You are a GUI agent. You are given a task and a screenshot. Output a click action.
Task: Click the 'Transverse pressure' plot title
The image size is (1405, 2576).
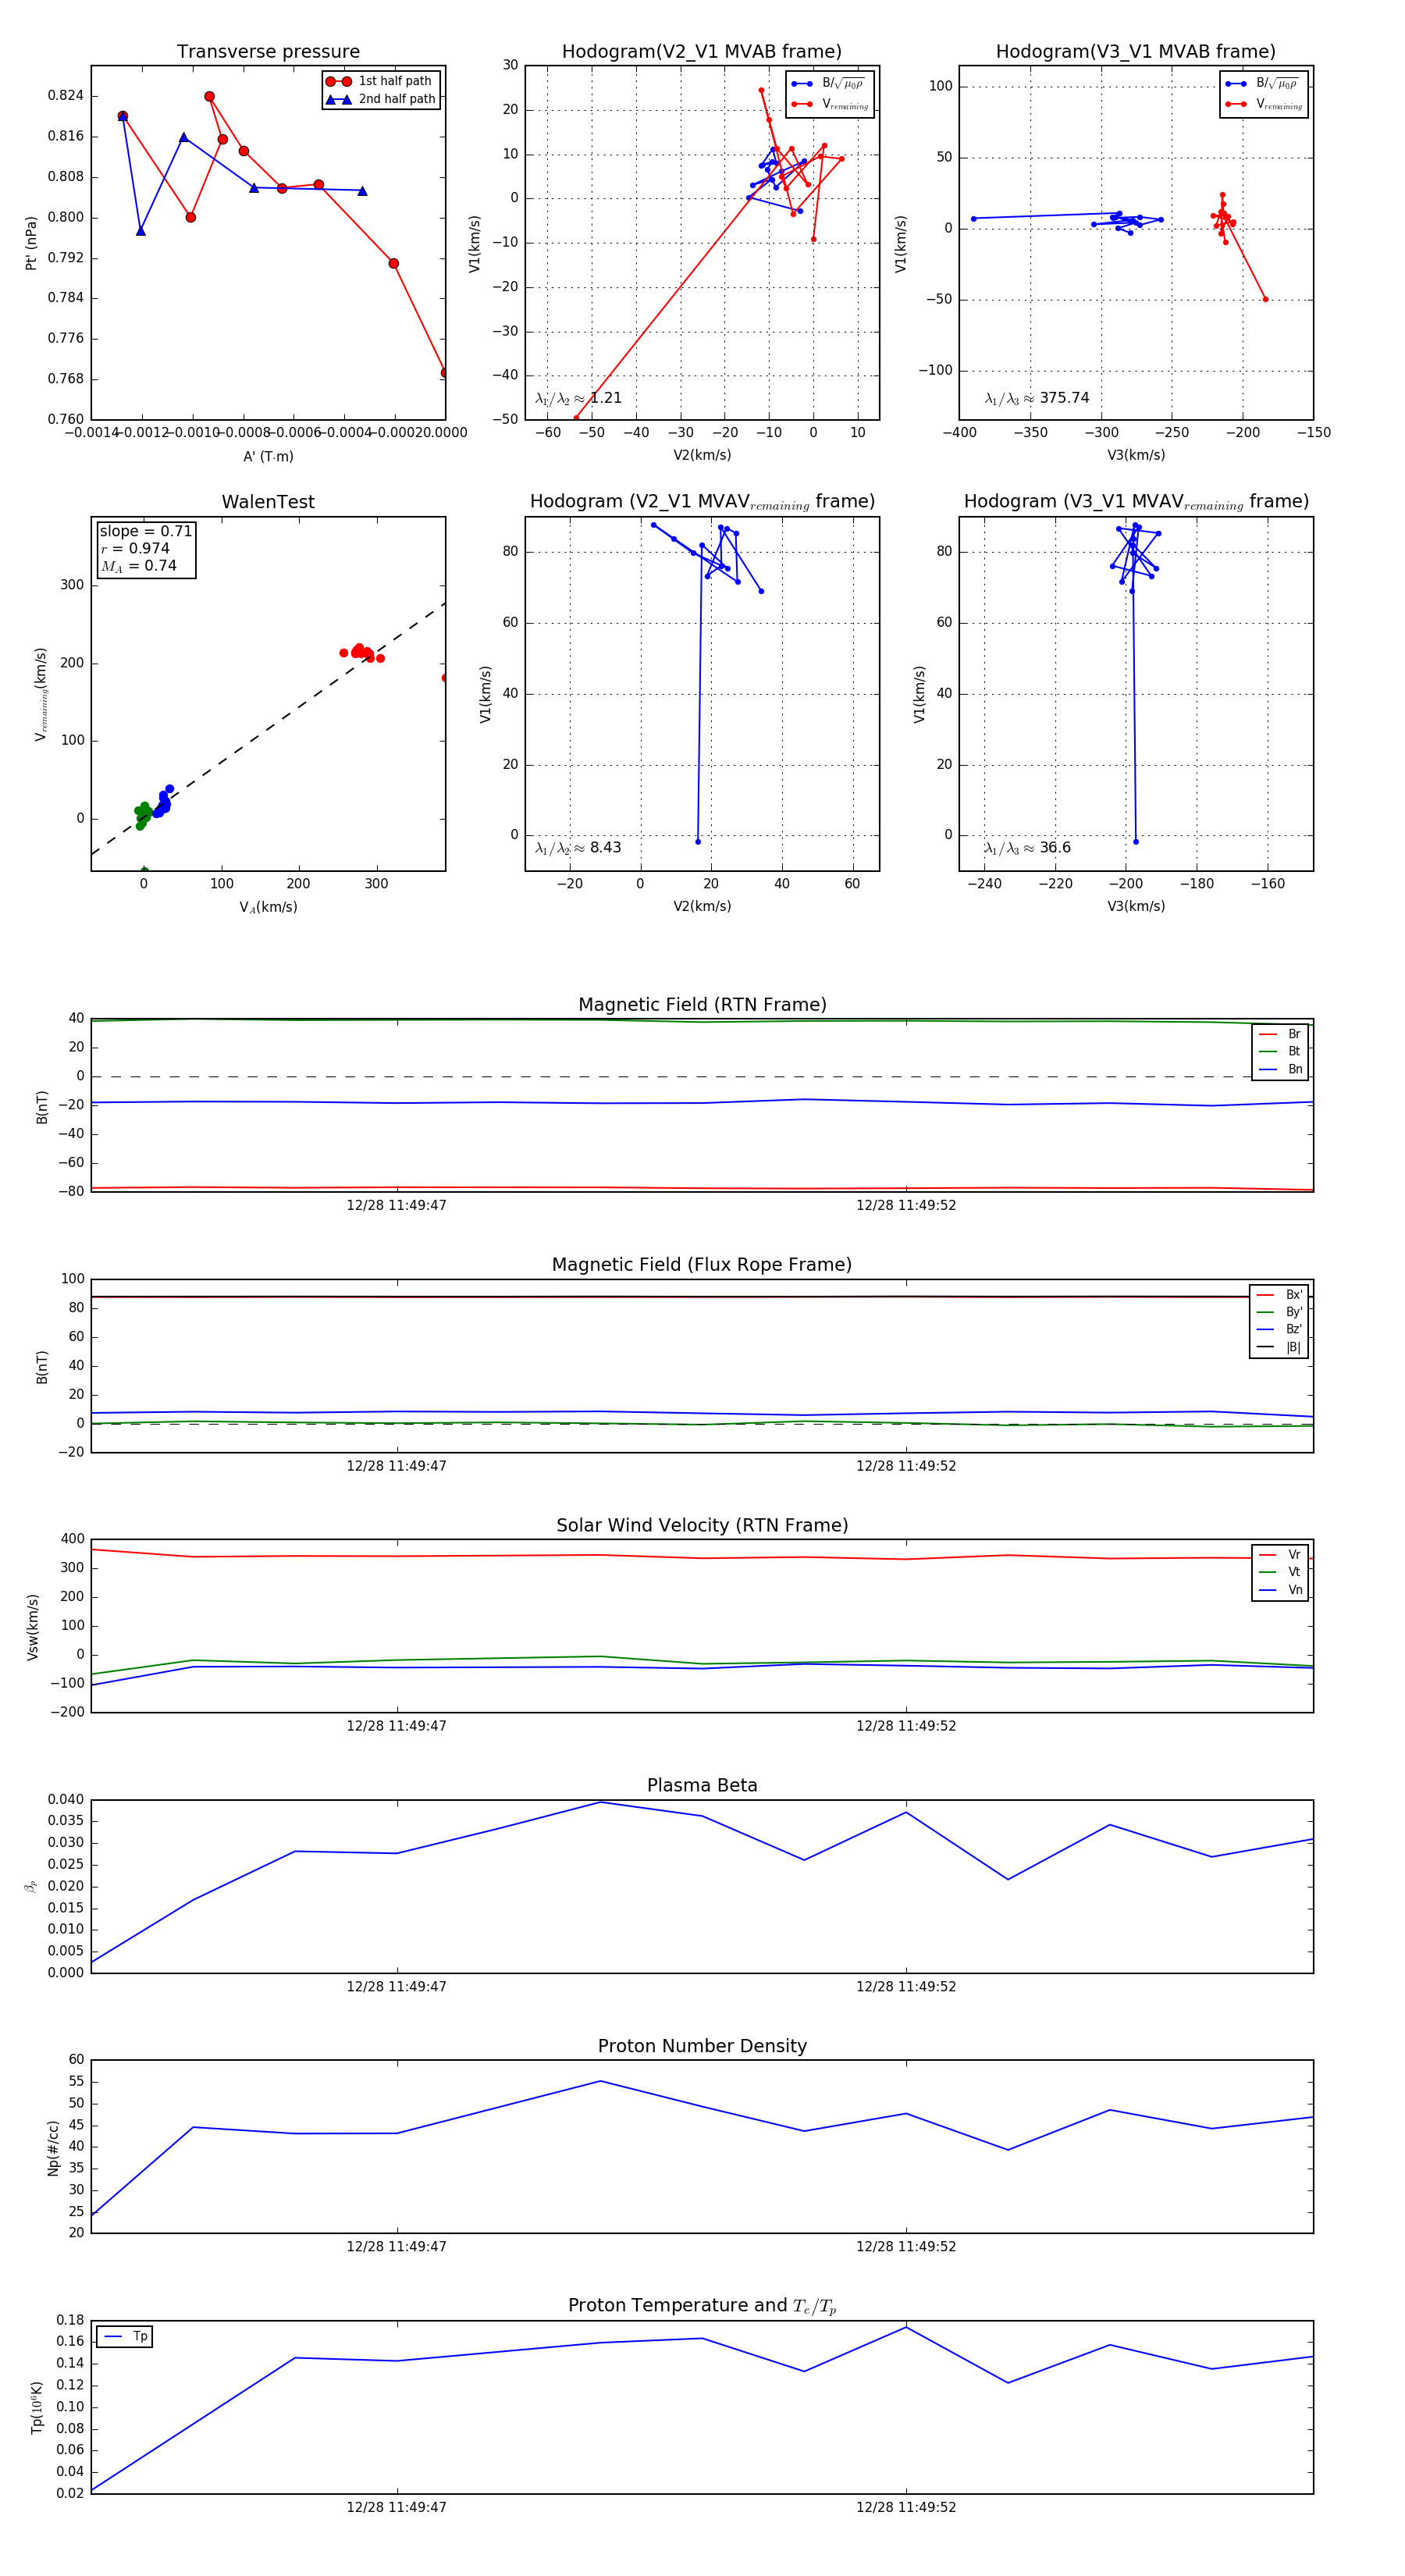coord(268,52)
